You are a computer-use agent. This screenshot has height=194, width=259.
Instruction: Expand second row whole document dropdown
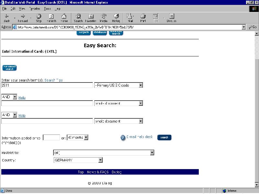(141, 103)
